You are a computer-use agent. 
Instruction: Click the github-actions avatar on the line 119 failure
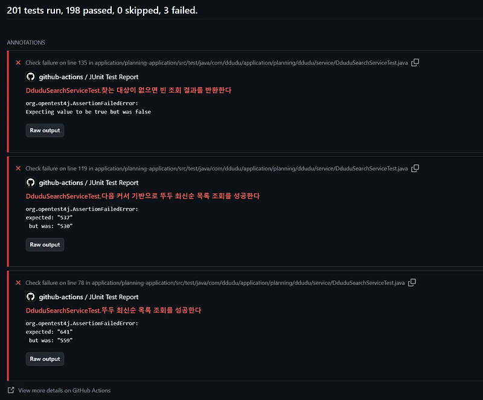[30, 182]
